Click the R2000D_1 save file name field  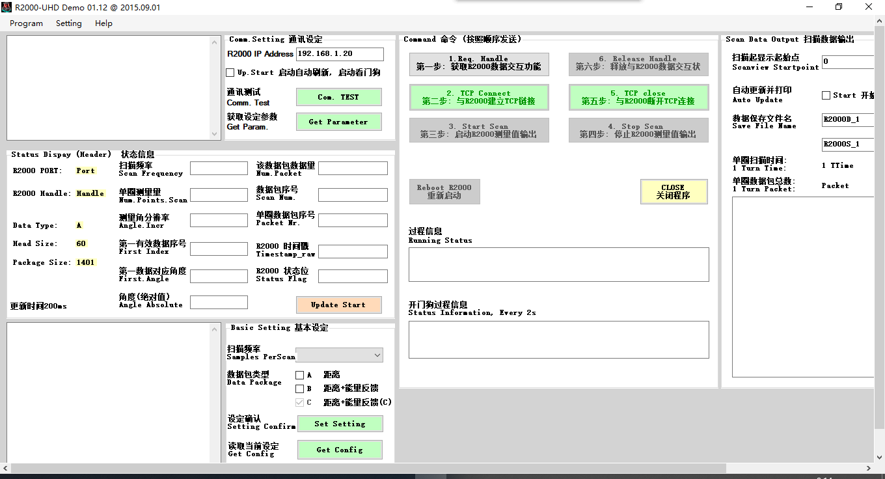click(x=847, y=120)
